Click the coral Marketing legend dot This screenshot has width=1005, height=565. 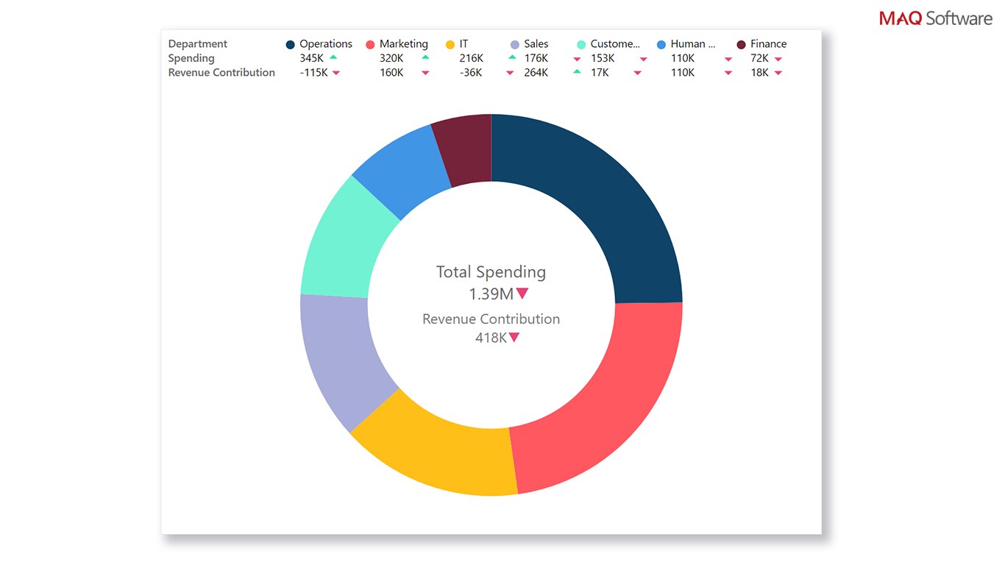370,45
